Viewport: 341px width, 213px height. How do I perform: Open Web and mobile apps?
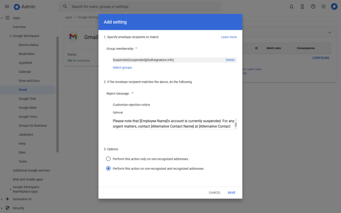tap(28, 179)
